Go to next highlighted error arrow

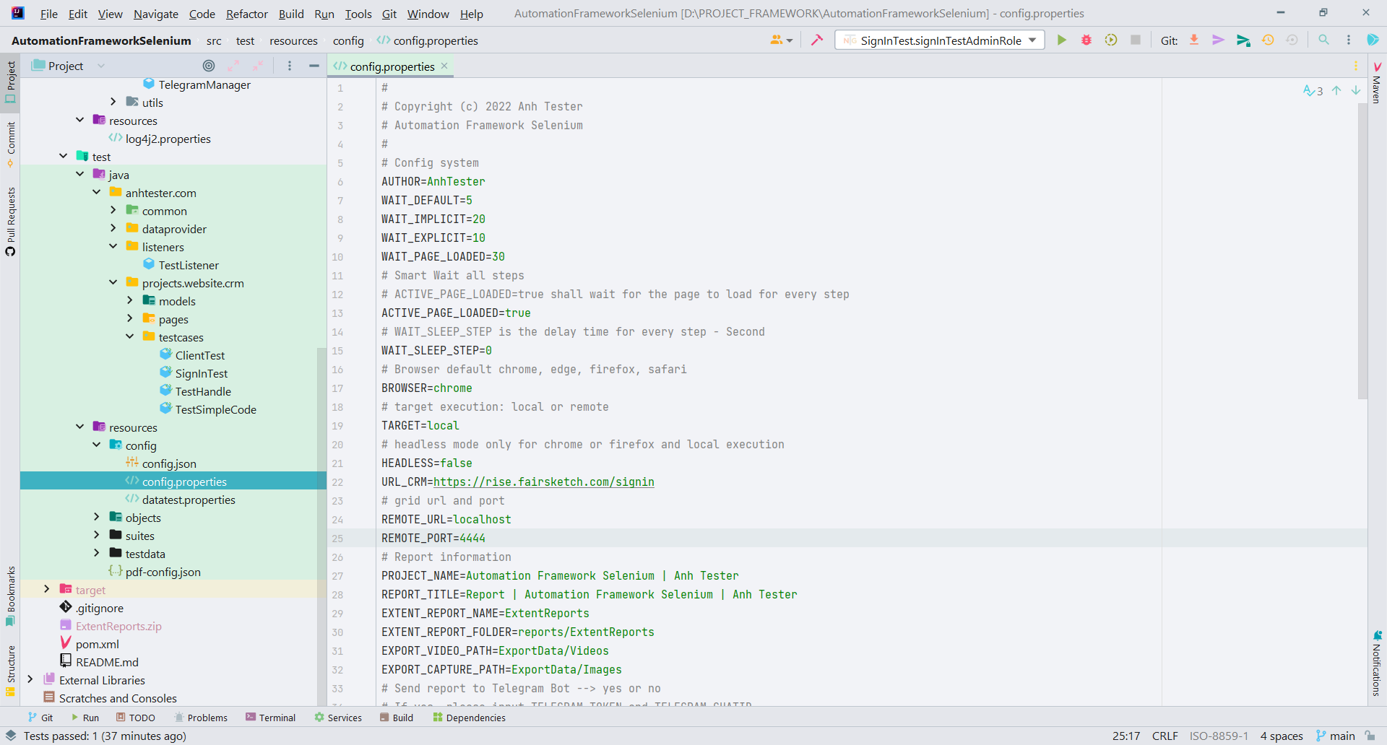coord(1356,91)
